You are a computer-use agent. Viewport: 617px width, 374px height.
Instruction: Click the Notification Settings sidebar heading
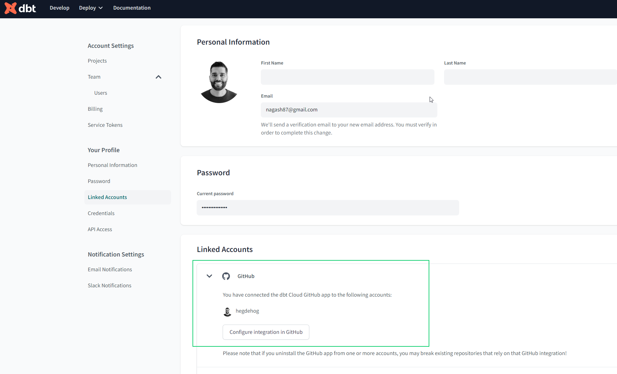pyautogui.click(x=116, y=254)
